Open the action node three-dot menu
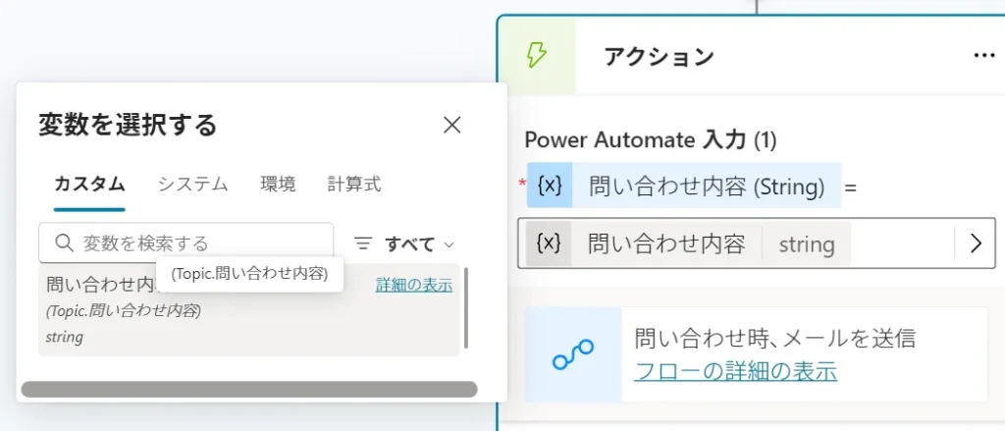The height and width of the screenshot is (431, 1005). (x=983, y=56)
